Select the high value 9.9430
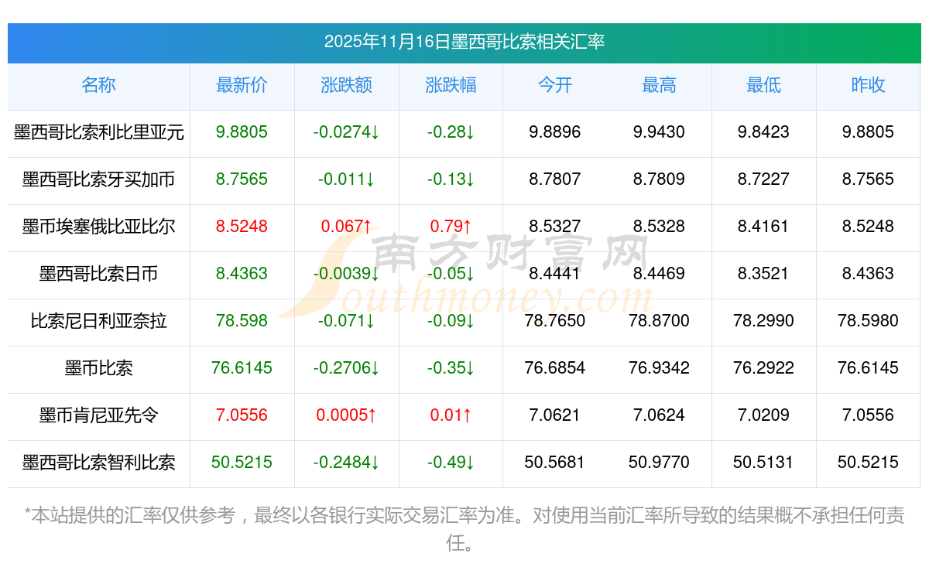929x567 pixels. coord(660,132)
